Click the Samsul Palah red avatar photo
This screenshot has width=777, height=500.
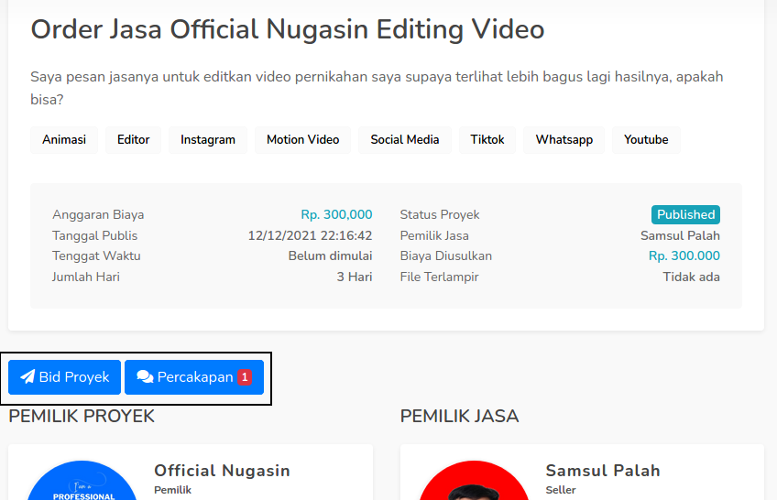point(475,481)
